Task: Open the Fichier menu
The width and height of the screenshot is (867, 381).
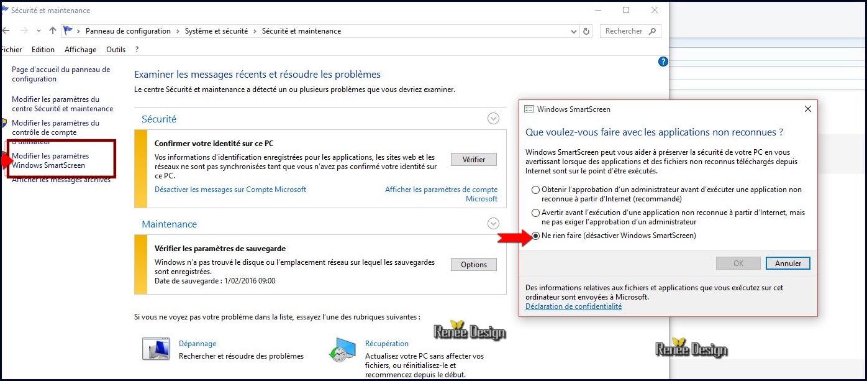Action: [x=11, y=50]
